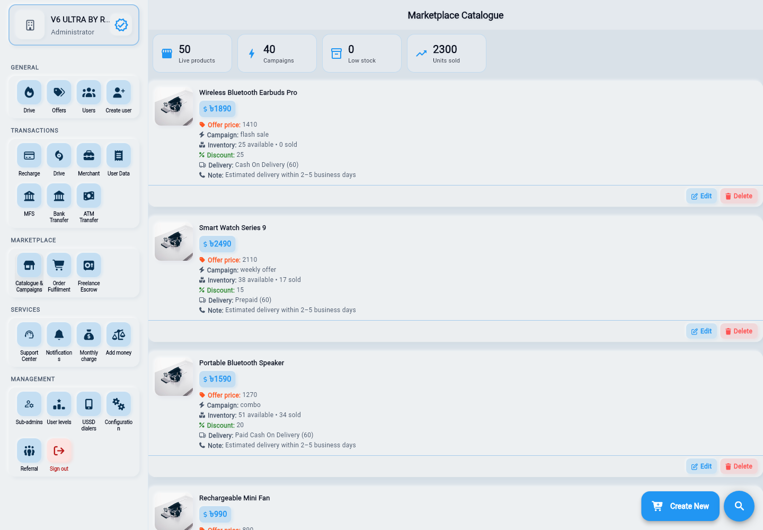The image size is (763, 530).
Task: Open the Configuration gears icon
Action: [119, 404]
